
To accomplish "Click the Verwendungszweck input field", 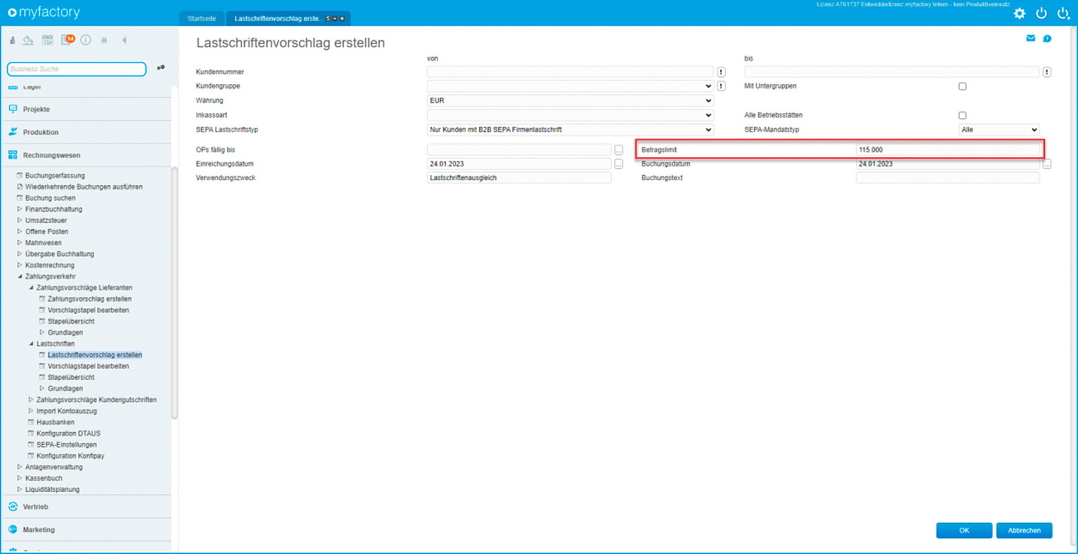I will click(x=519, y=178).
